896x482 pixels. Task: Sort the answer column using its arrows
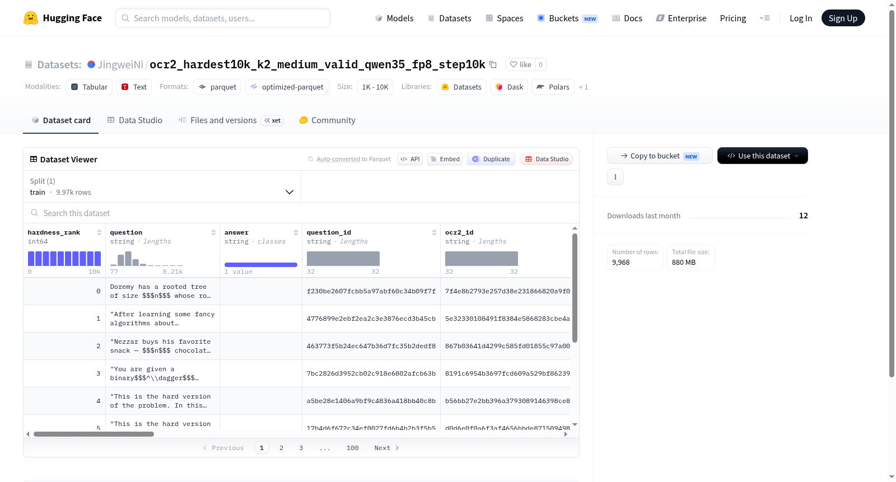[x=296, y=232]
